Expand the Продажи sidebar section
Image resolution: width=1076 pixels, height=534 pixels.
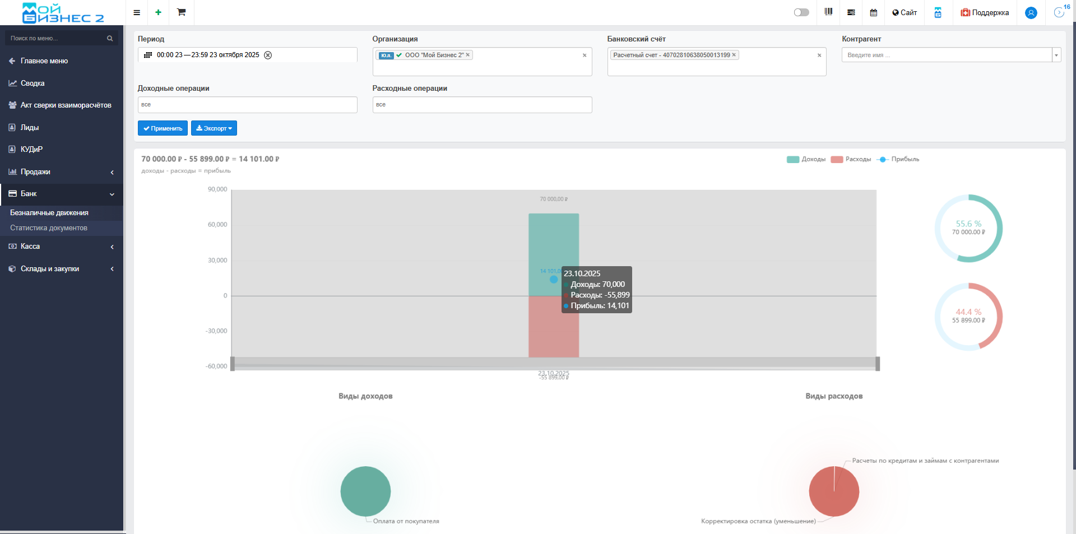61,172
